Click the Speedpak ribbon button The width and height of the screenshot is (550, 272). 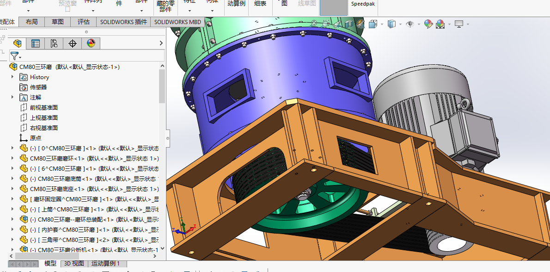click(x=363, y=4)
